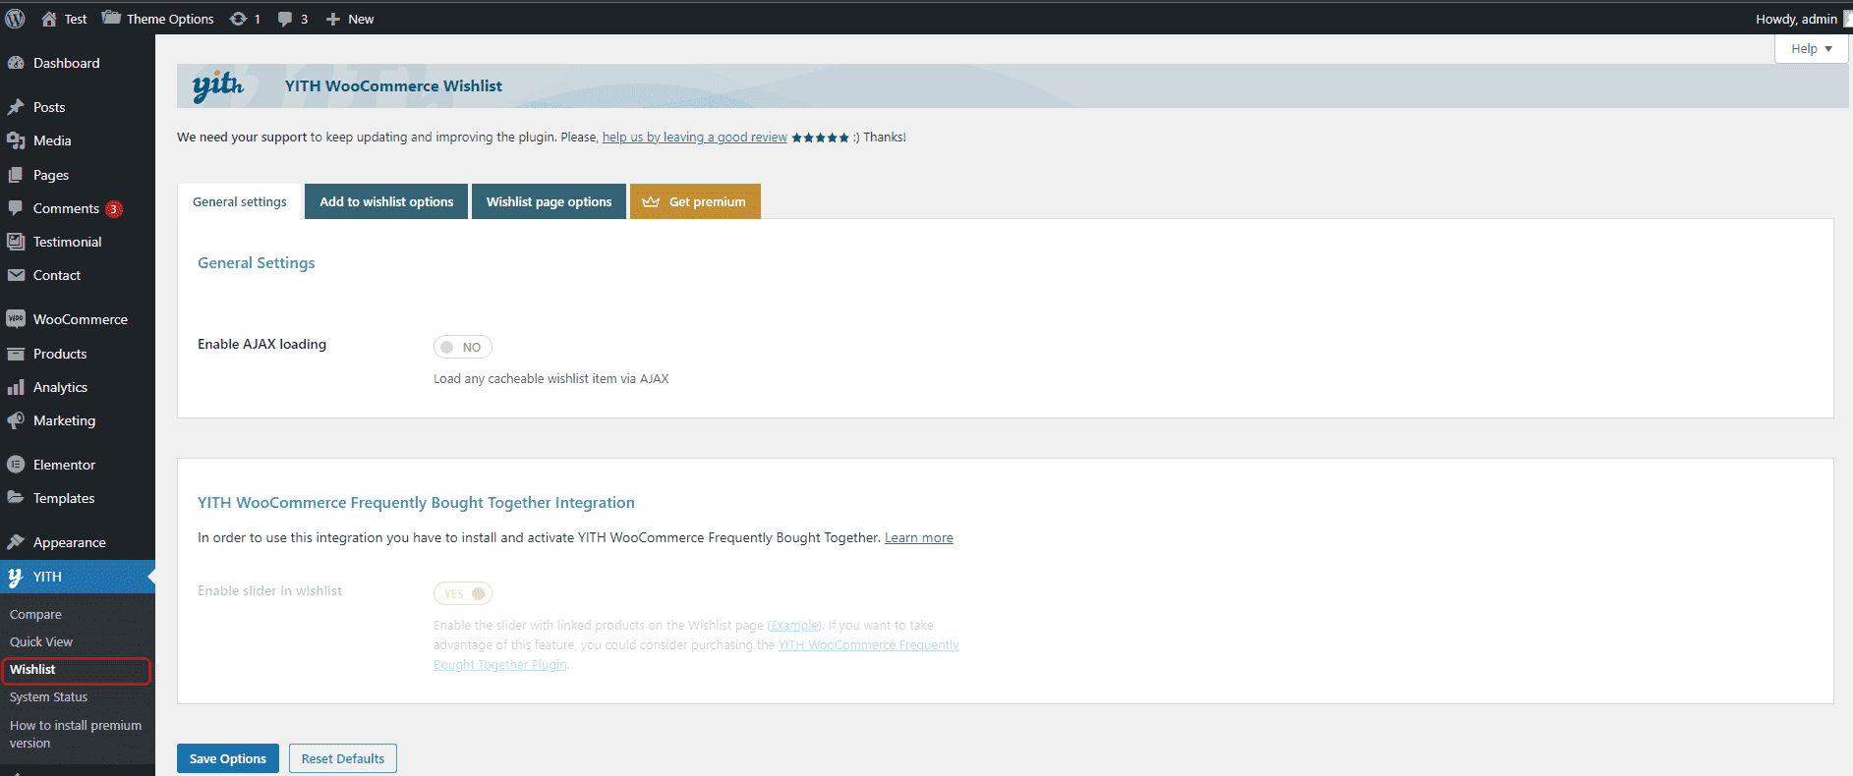Click the WordPress logo icon
The image size is (1853, 776).
click(x=15, y=19)
